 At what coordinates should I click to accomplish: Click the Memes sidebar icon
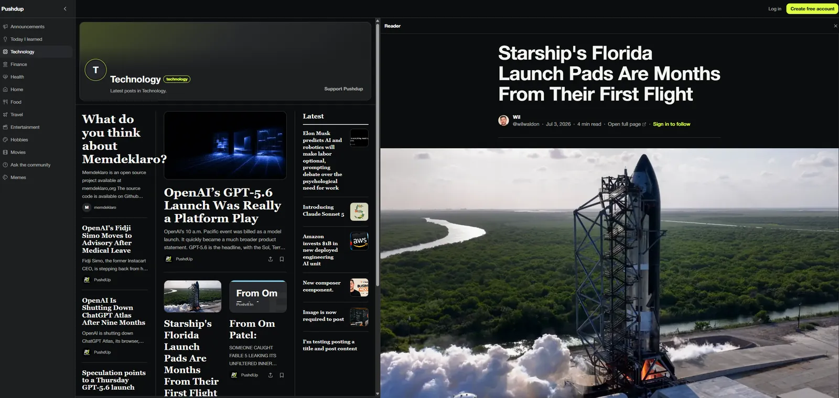pyautogui.click(x=5, y=178)
